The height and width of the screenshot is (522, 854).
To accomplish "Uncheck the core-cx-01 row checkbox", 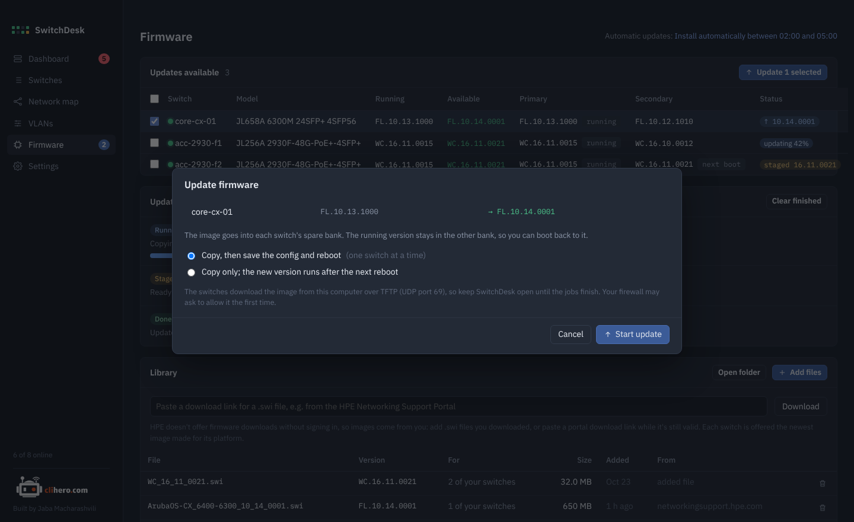I will click(155, 121).
